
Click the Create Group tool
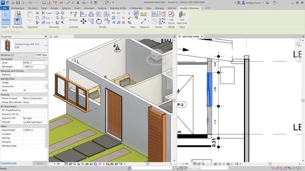click(162, 14)
